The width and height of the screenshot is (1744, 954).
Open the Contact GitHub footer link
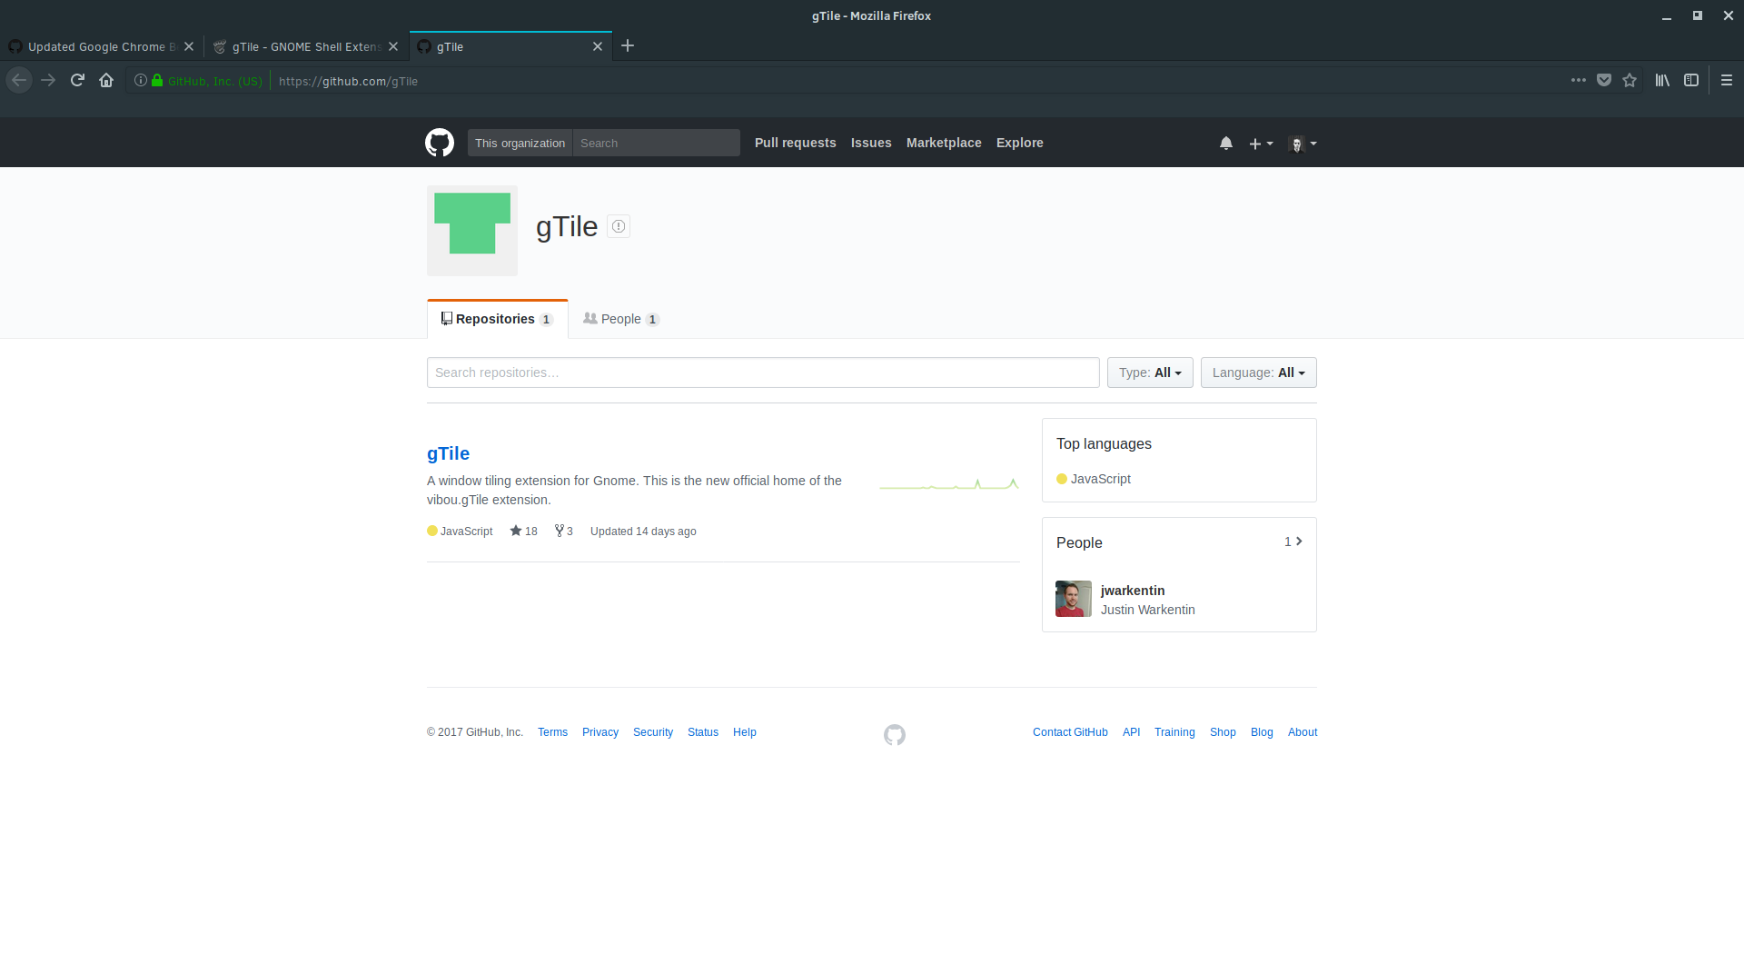1070,732
